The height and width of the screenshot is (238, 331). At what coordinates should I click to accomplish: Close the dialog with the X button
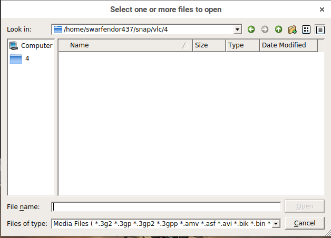pos(322,9)
